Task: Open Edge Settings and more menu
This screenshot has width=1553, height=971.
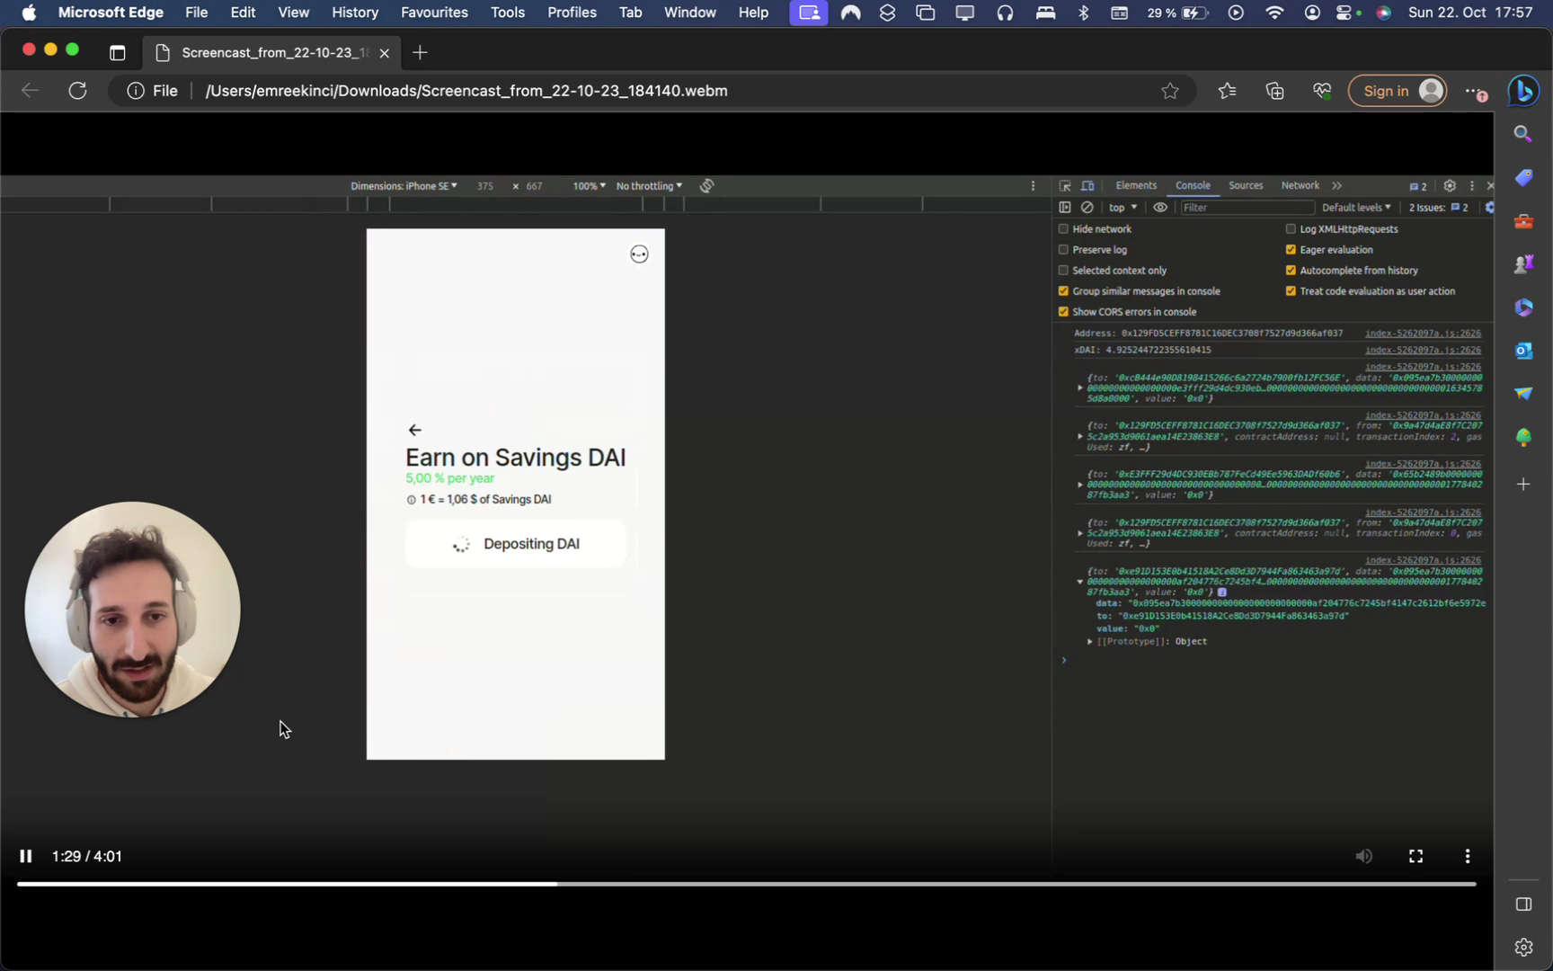Action: [x=1475, y=91]
